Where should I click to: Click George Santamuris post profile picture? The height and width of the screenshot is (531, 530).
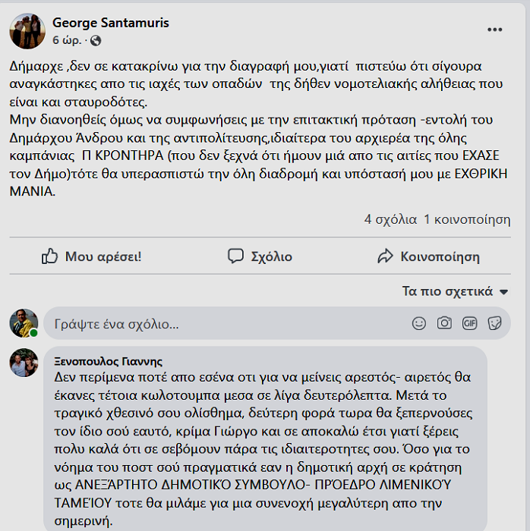tap(27, 30)
